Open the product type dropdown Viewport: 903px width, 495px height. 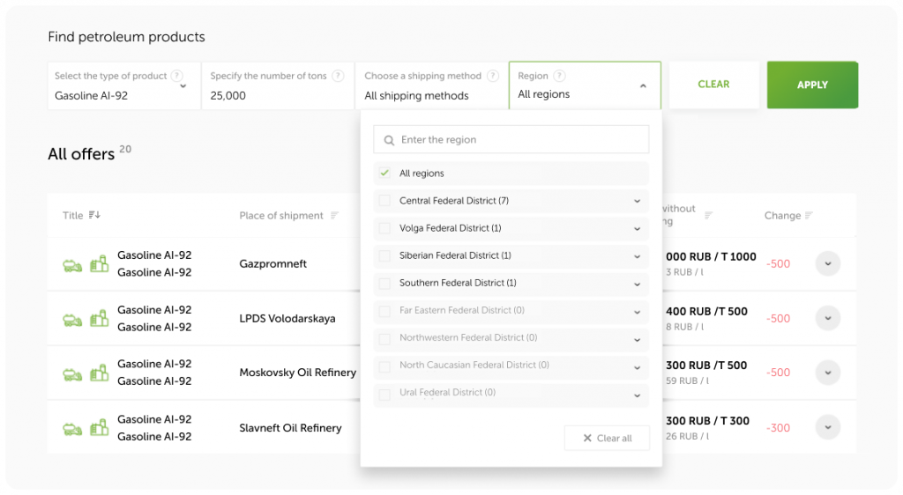183,86
